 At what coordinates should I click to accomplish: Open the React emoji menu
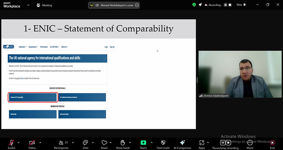(x=104, y=144)
